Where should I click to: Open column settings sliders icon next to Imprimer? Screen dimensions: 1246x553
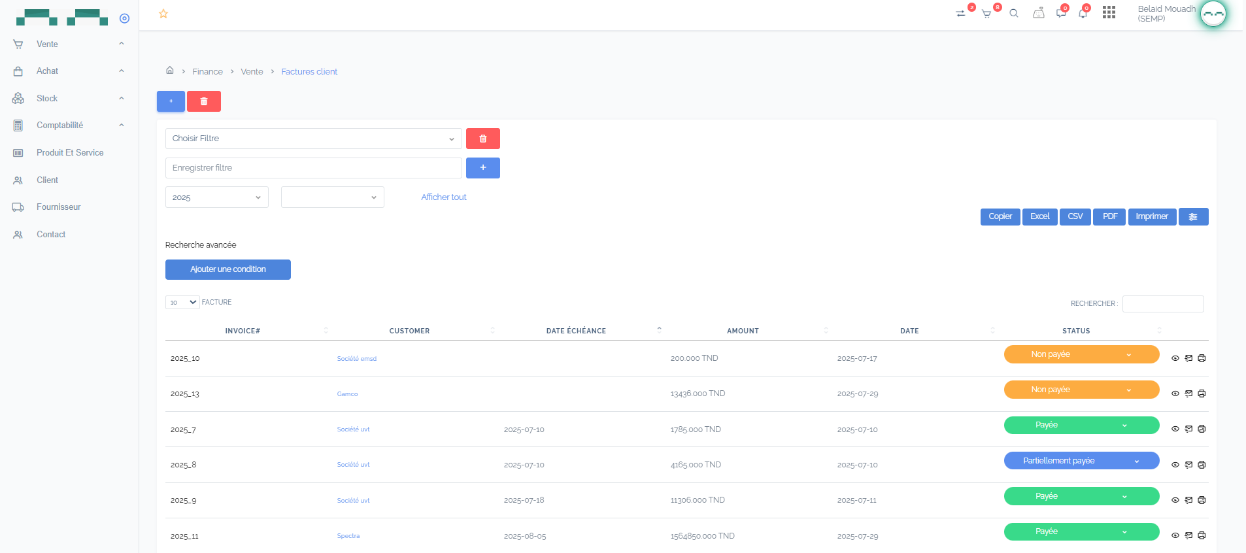point(1193,217)
